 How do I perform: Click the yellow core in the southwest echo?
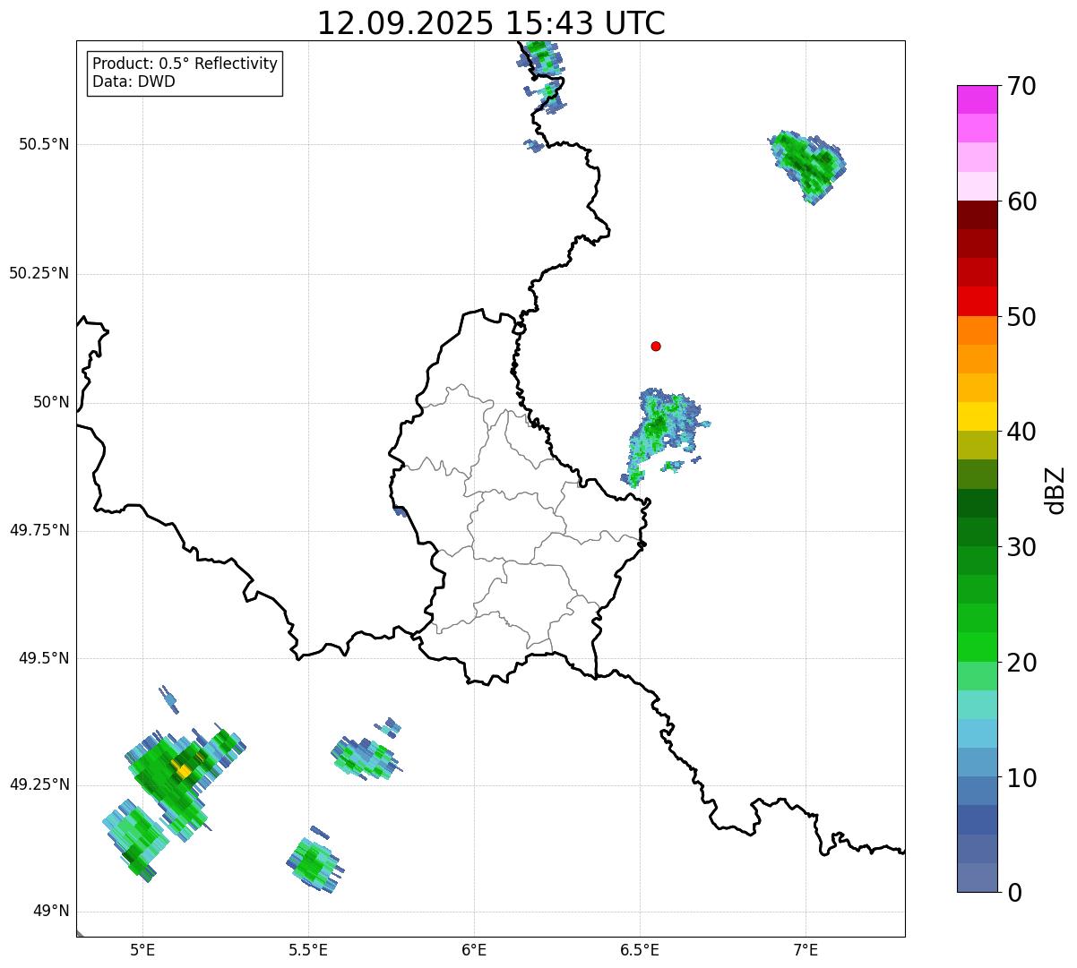(x=183, y=770)
